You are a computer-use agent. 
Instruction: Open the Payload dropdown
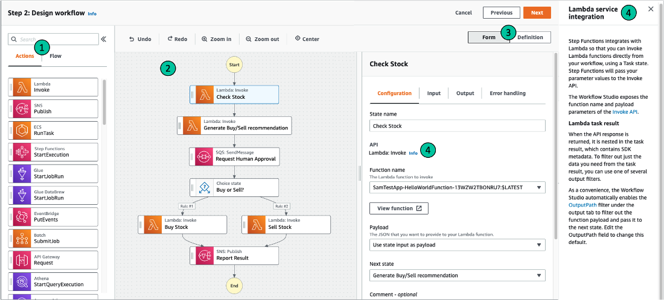[x=458, y=245]
